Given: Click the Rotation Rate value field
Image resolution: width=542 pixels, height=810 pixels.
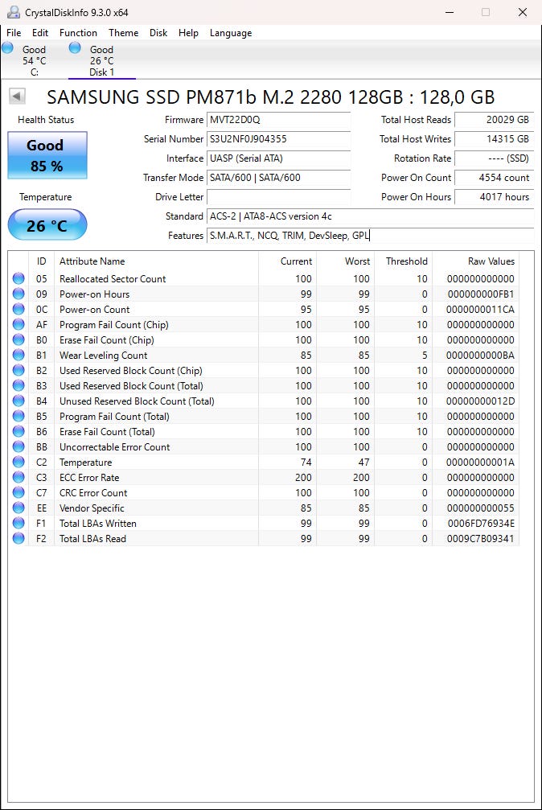Looking at the screenshot, I should 494,158.
